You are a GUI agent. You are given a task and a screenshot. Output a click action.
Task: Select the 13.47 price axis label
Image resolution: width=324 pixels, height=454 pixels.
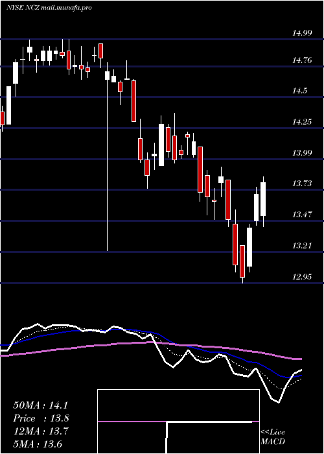pyautogui.click(x=302, y=215)
